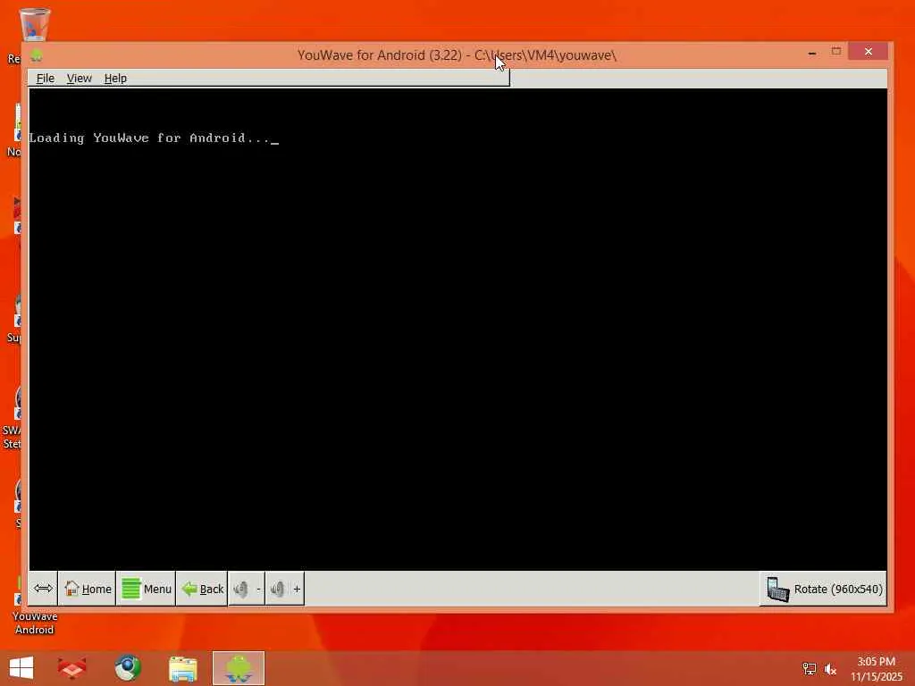
Task: Click the clock showing 3:05 PM
Action: pyautogui.click(x=876, y=669)
